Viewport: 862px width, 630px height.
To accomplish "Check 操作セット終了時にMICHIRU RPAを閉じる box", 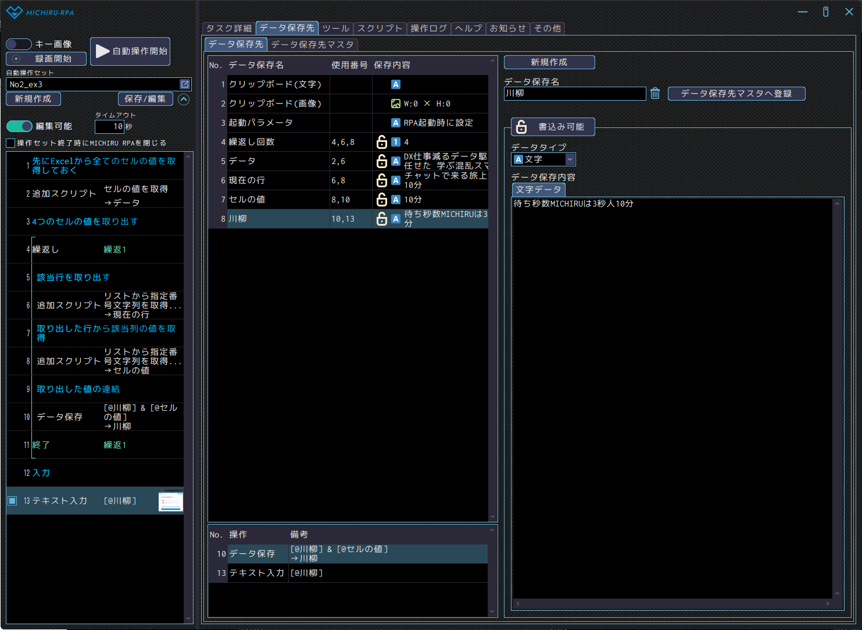I will (10, 143).
